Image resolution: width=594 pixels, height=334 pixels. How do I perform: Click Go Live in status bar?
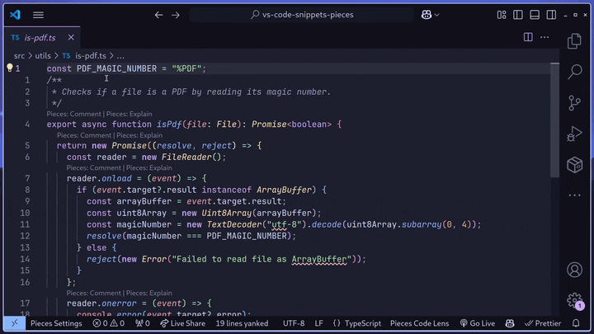(478, 323)
